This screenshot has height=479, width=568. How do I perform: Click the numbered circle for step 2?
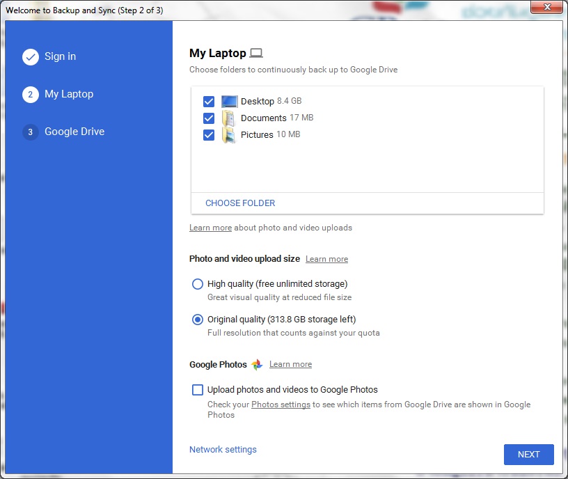[x=31, y=94]
